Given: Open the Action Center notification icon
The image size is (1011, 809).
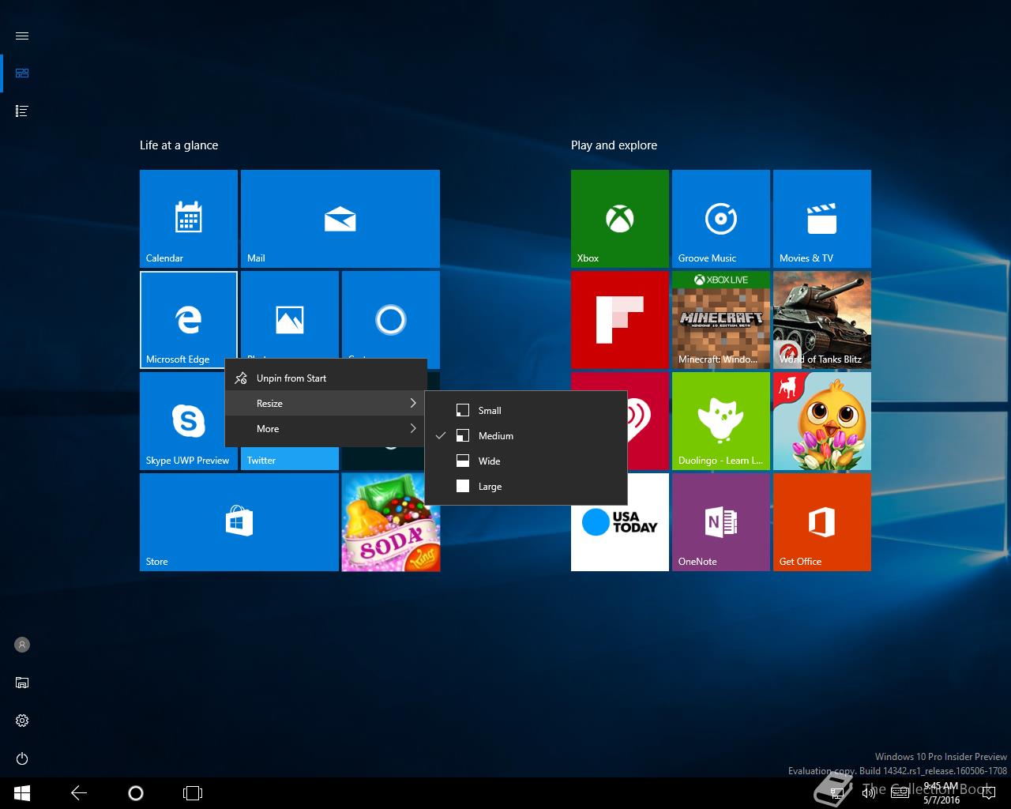Looking at the screenshot, I should coord(988,793).
